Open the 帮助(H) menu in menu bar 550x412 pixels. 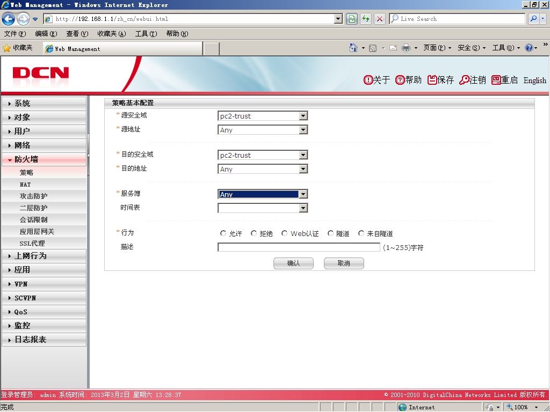pos(177,34)
